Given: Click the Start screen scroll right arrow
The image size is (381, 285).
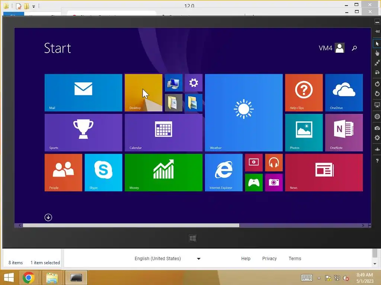Looking at the screenshot, I should [x=363, y=225].
